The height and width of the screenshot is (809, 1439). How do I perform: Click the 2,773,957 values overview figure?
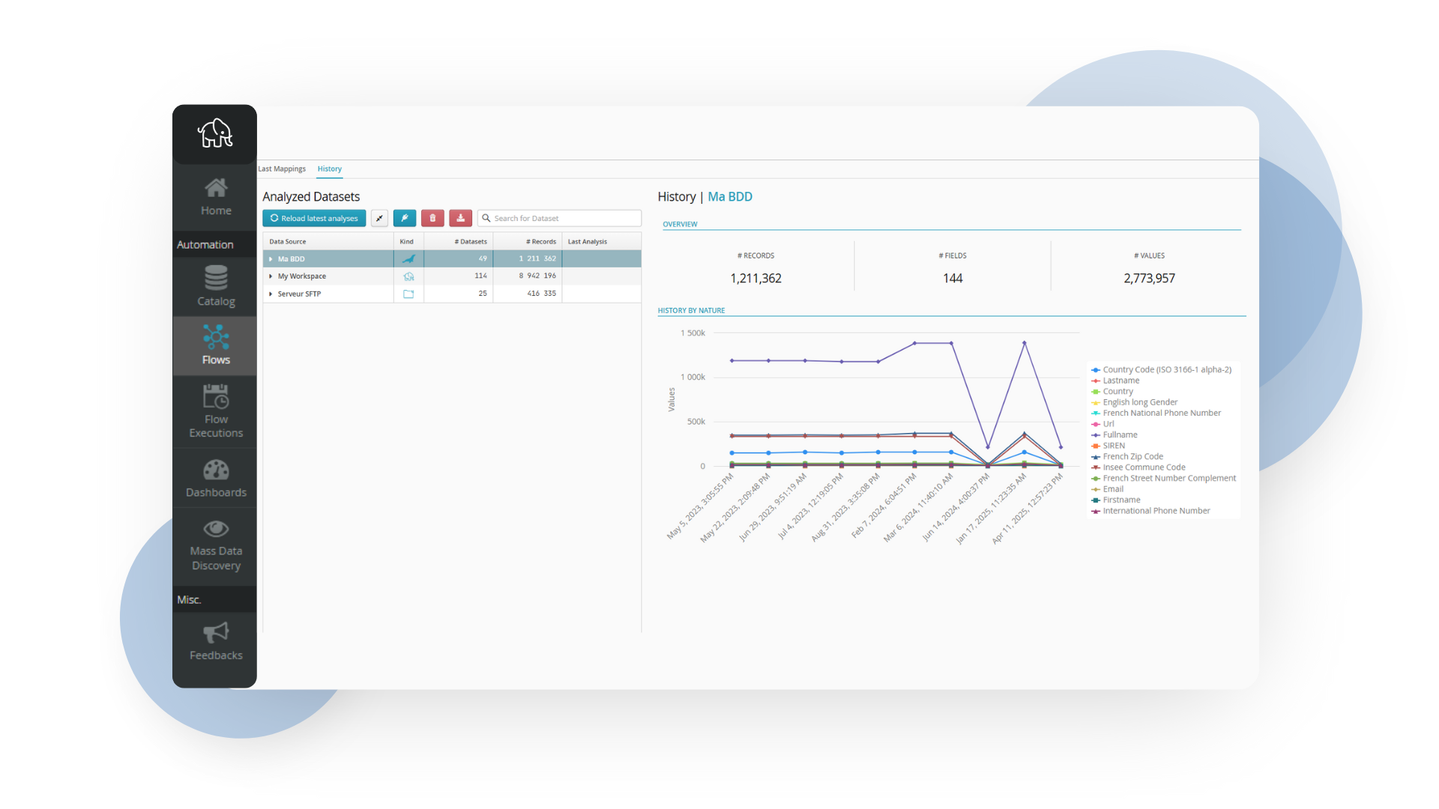(x=1149, y=278)
